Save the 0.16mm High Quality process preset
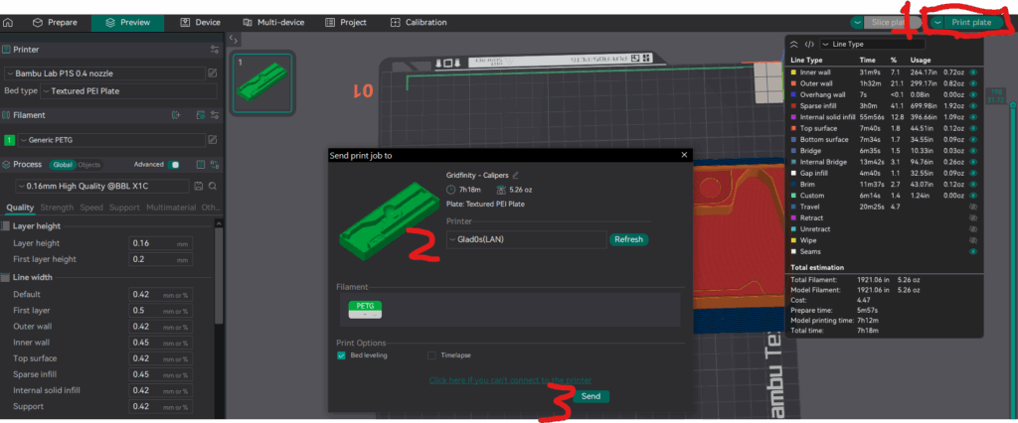The image size is (1018, 423). tap(199, 186)
